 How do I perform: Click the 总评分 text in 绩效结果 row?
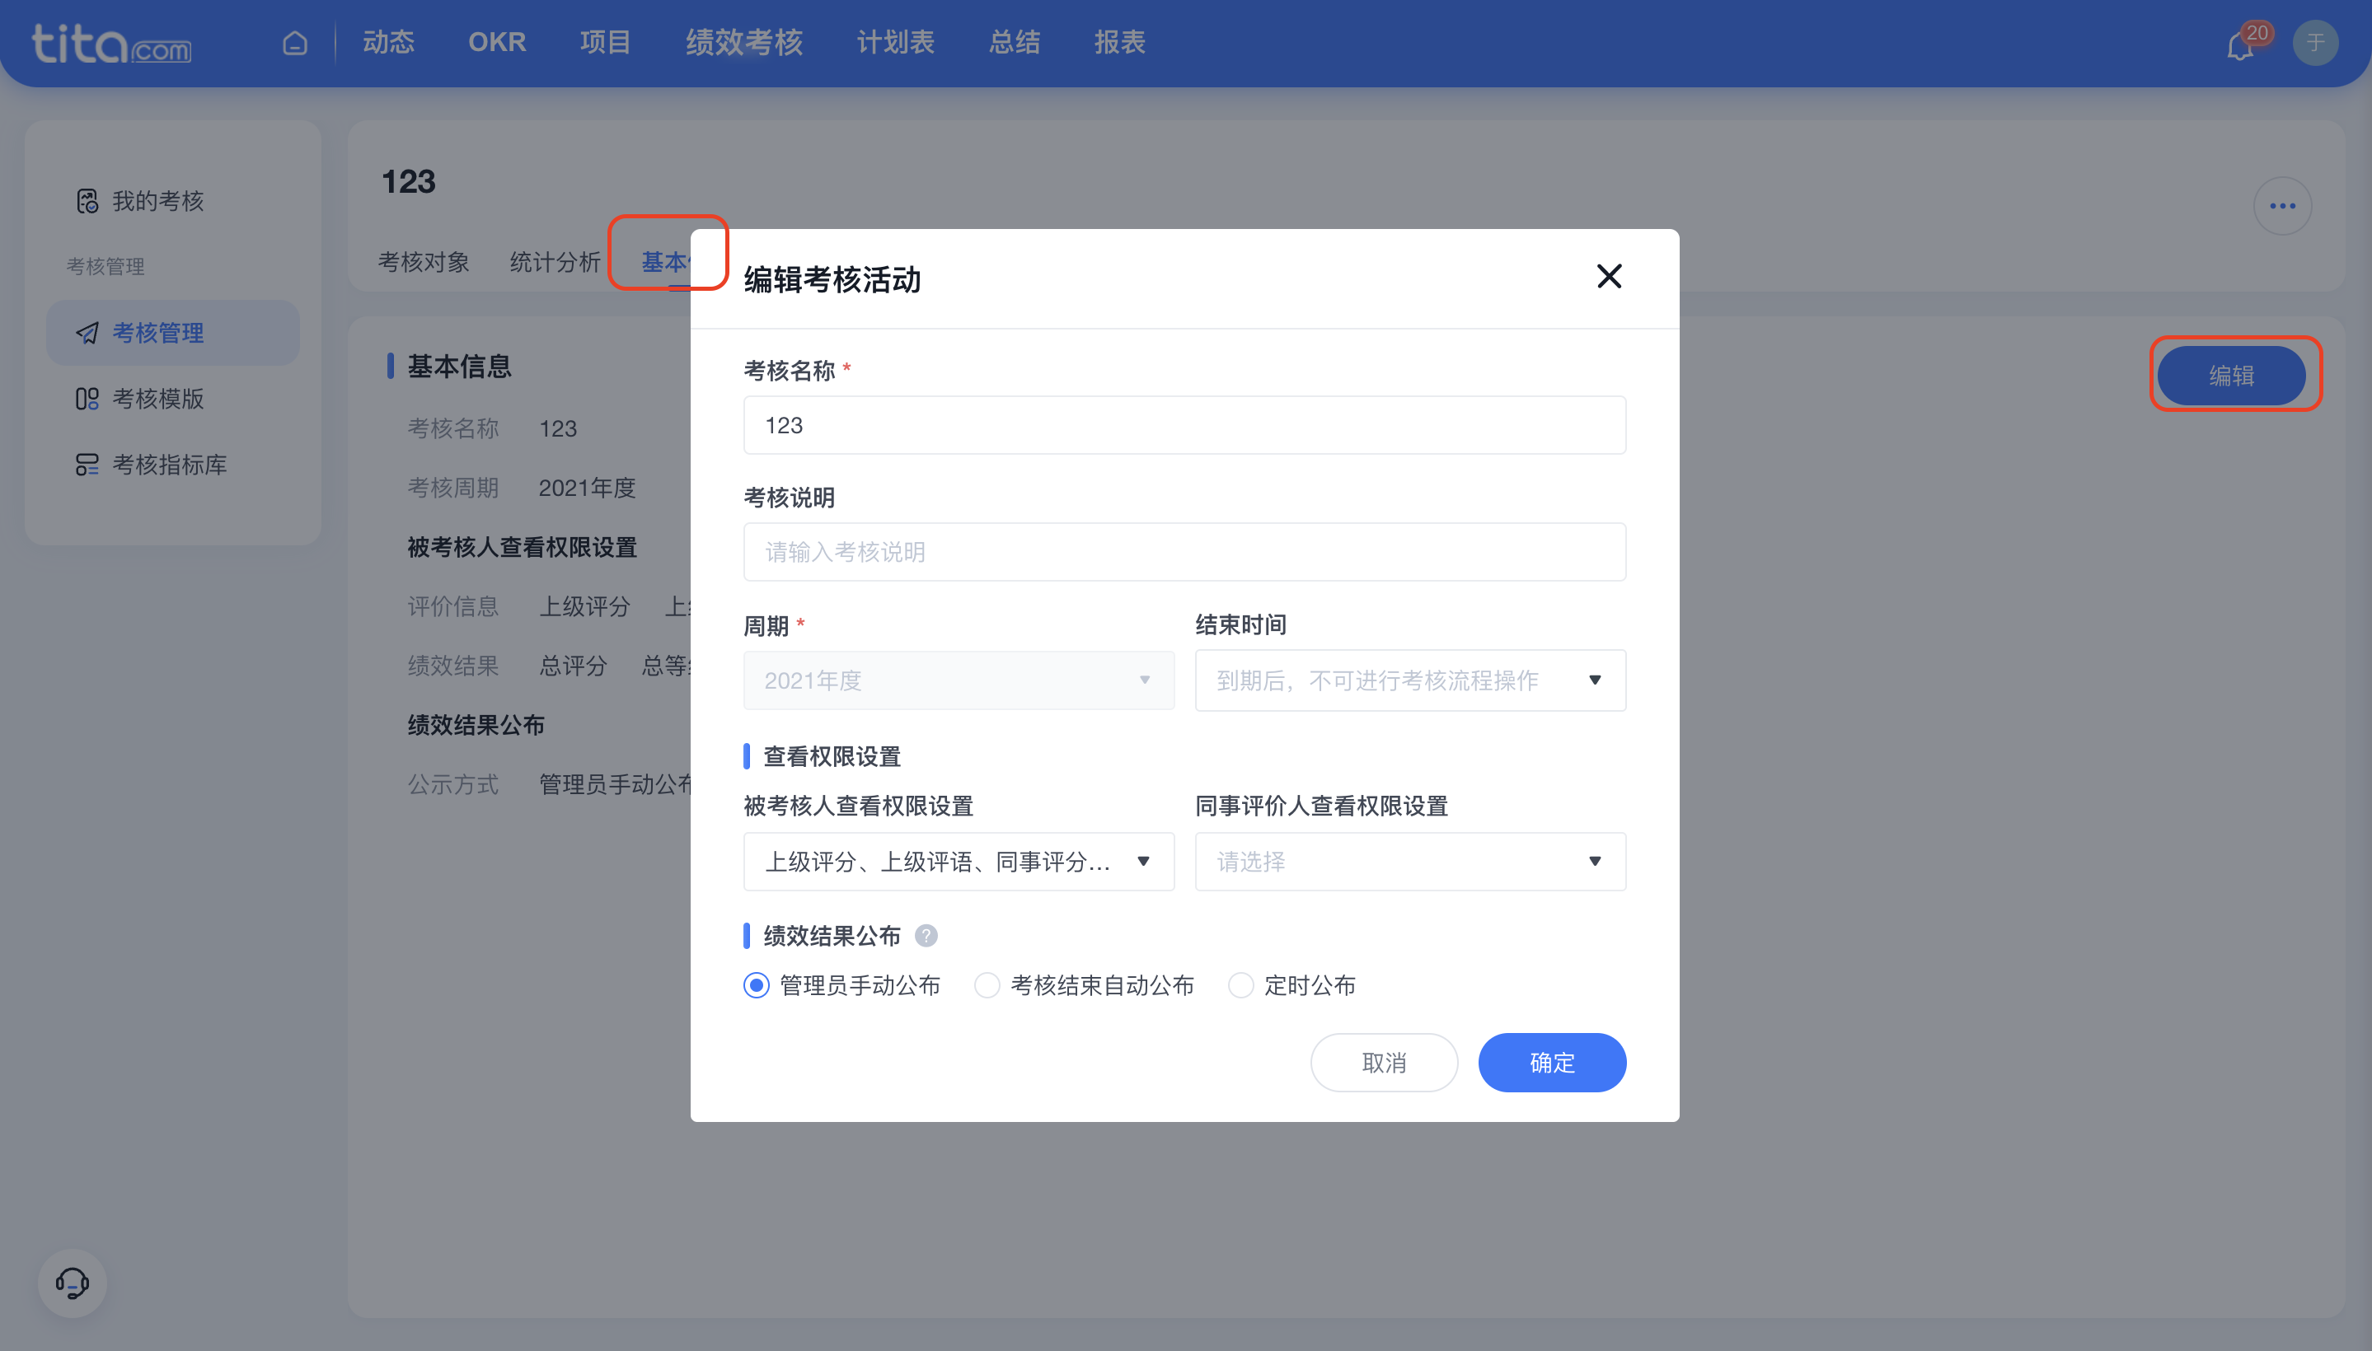pyautogui.click(x=573, y=666)
